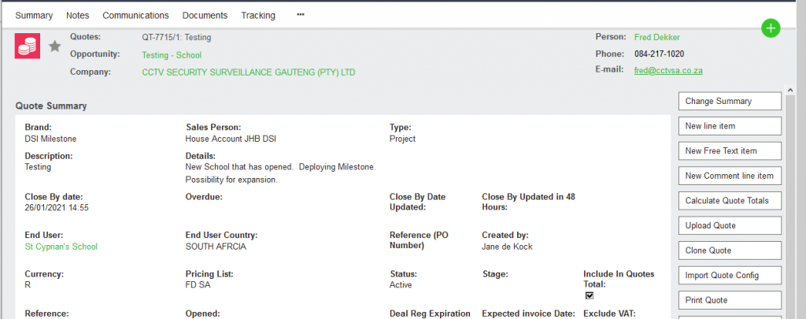Open the Tracking tab
The image size is (806, 319).
(x=258, y=15)
